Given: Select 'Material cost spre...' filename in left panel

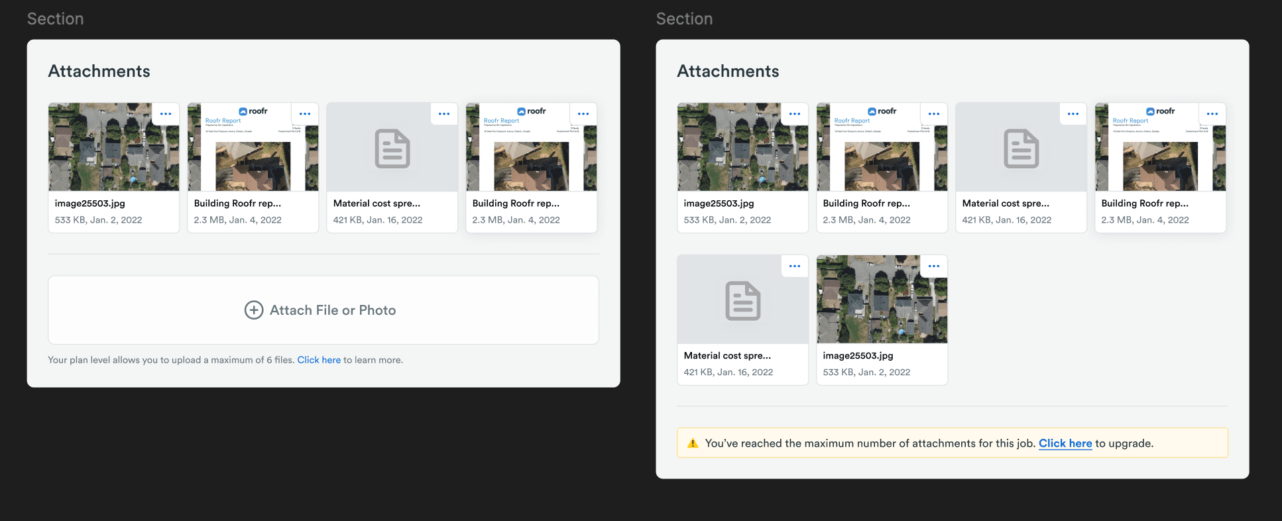Looking at the screenshot, I should click(x=377, y=203).
